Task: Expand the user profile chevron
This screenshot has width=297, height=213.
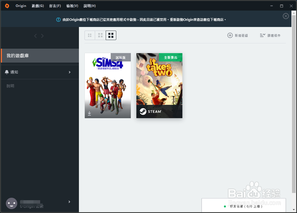Action: click(69, 202)
